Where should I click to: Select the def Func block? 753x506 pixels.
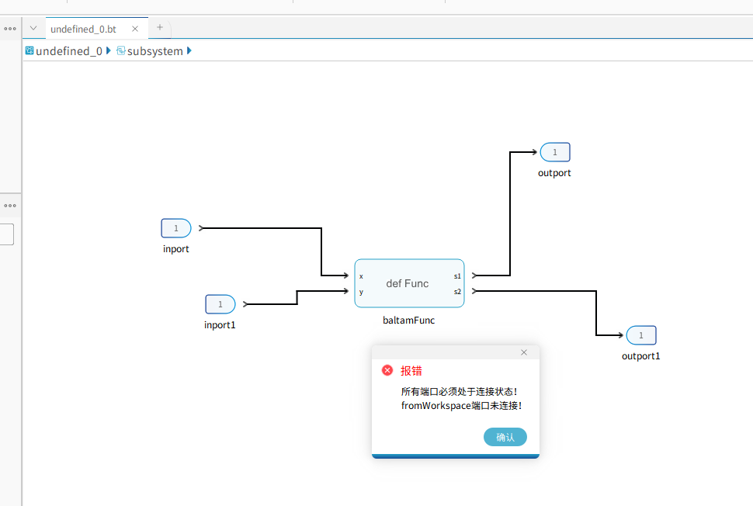[x=408, y=283]
